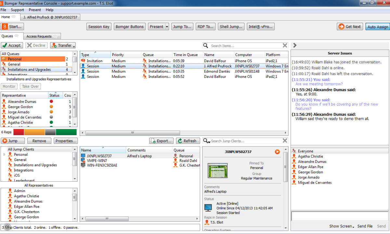Sort sessions by Type column
Image resolution: width=390 pixels, height=234 pixels.
click(95, 55)
